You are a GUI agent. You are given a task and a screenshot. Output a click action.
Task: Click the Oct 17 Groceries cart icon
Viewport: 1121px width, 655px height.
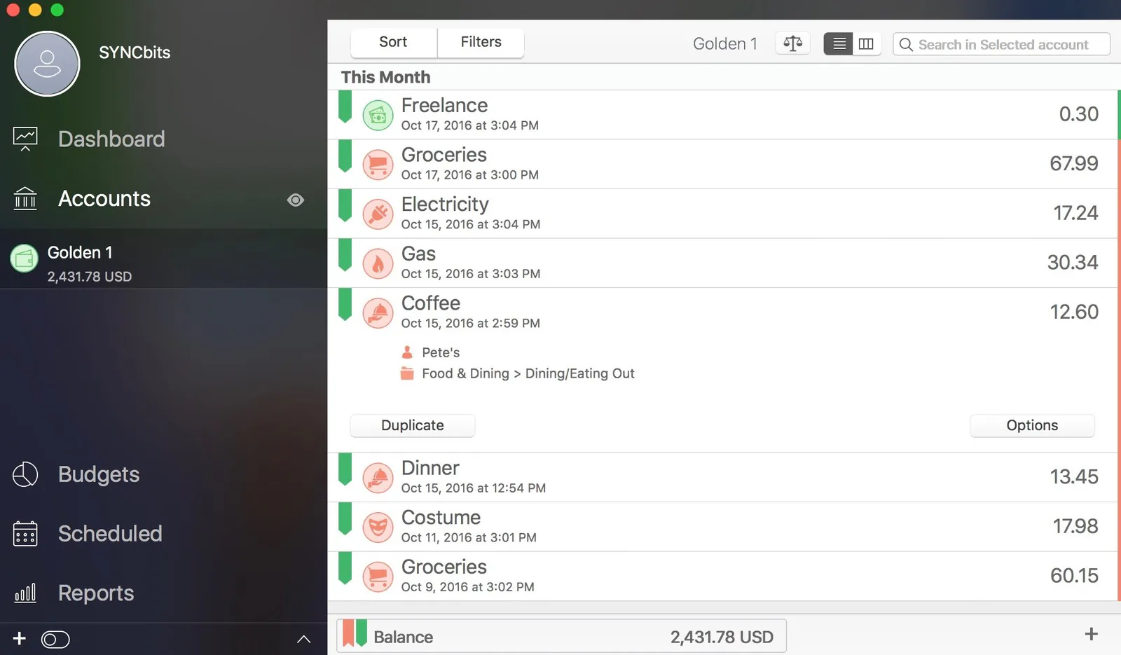(x=378, y=165)
